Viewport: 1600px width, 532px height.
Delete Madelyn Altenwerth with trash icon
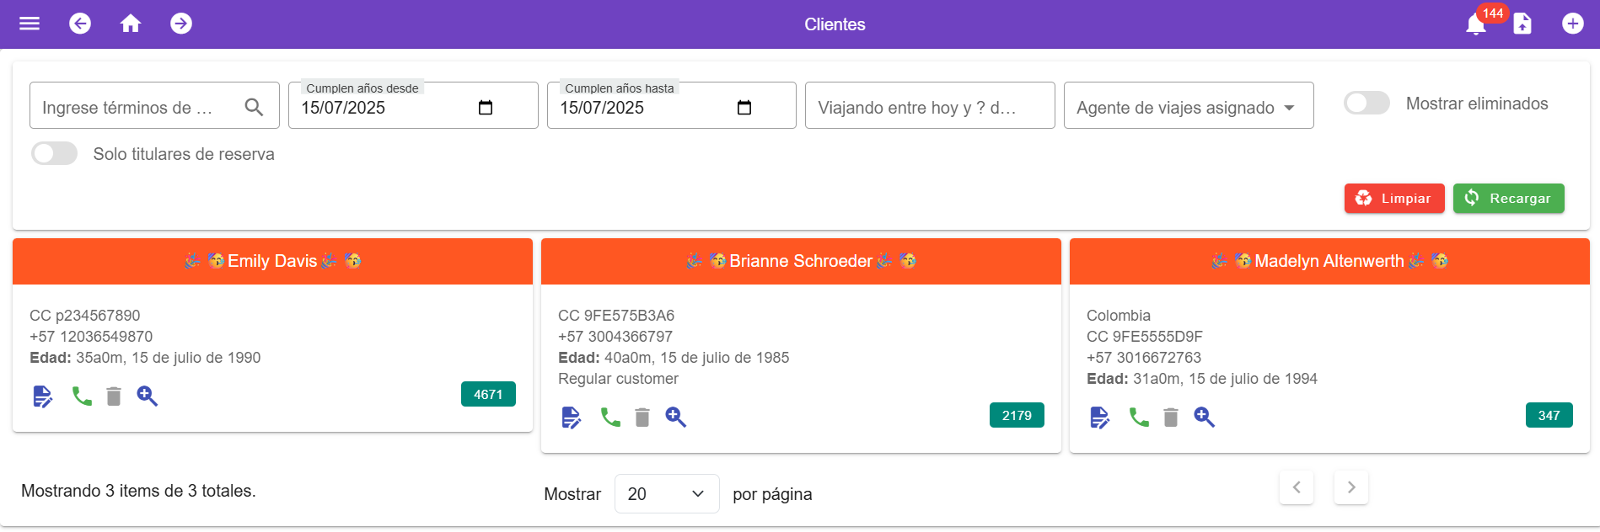pos(1170,417)
